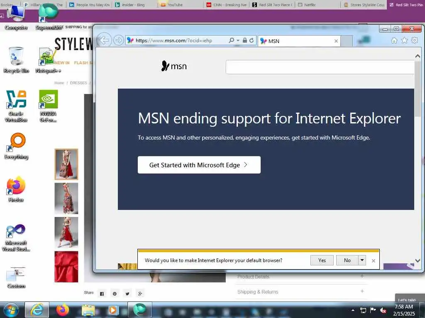The height and width of the screenshot is (318, 425).
Task: Open Internet Explorer home page icon
Action: coord(394,41)
